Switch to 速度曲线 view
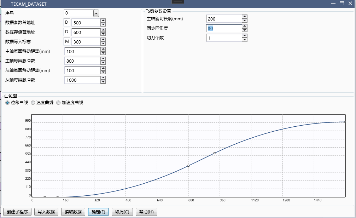Screen dimensions: 356x218 33,103
